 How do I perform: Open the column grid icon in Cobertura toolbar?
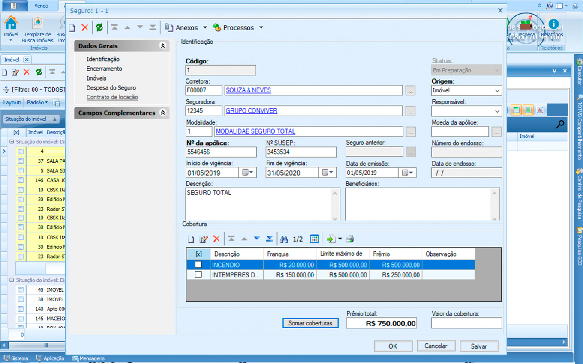point(314,239)
